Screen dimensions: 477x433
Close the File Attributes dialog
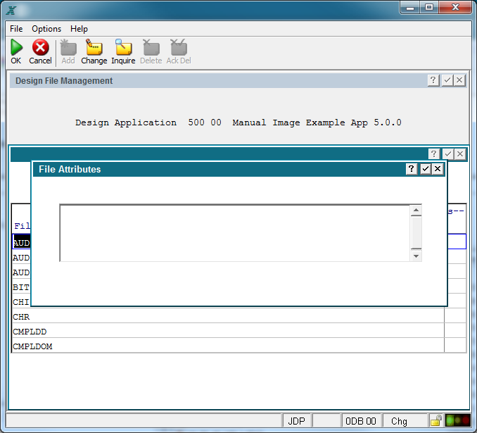(x=438, y=169)
